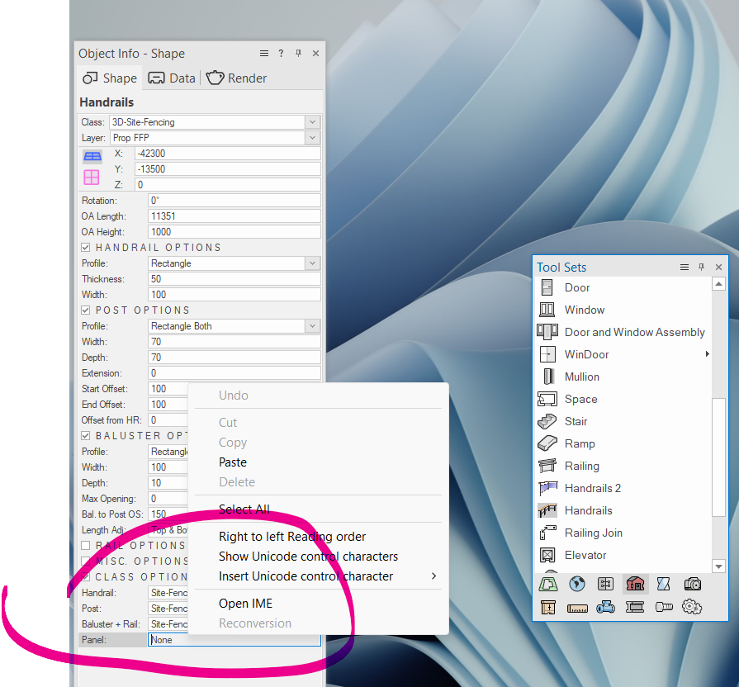Click Open IME in the context menu

[x=245, y=604]
